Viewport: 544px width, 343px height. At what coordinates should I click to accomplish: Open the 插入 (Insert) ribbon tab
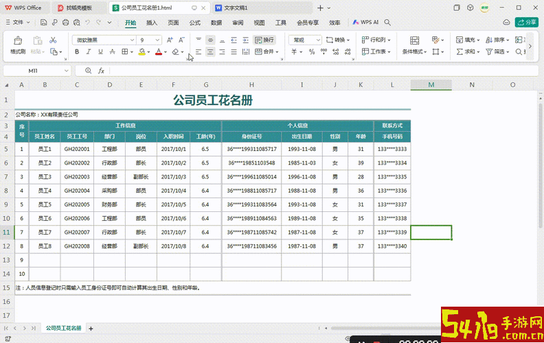(x=152, y=23)
